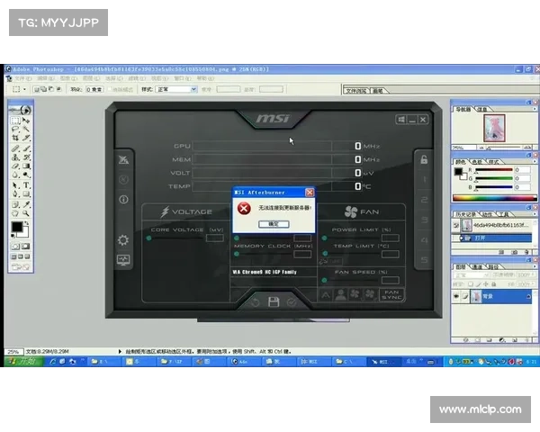
Task: Click the Afterburner user-defined fan profile icon
Action: 340,294
